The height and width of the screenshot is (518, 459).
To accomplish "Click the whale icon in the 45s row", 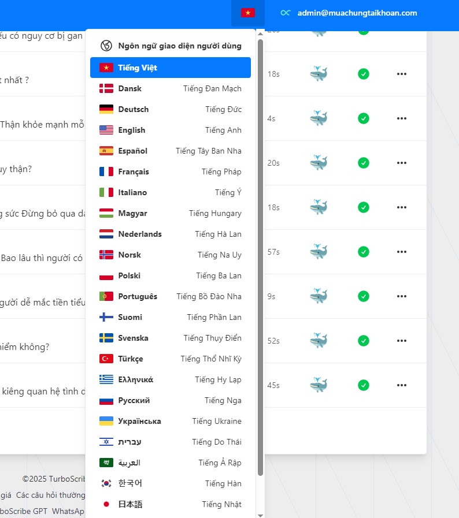I will 319,385.
